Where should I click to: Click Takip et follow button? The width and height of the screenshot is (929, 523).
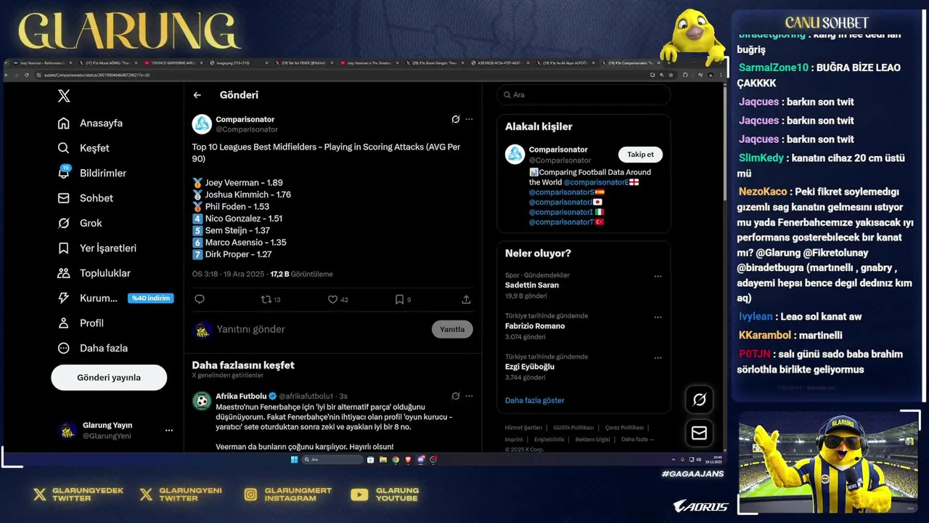point(640,154)
